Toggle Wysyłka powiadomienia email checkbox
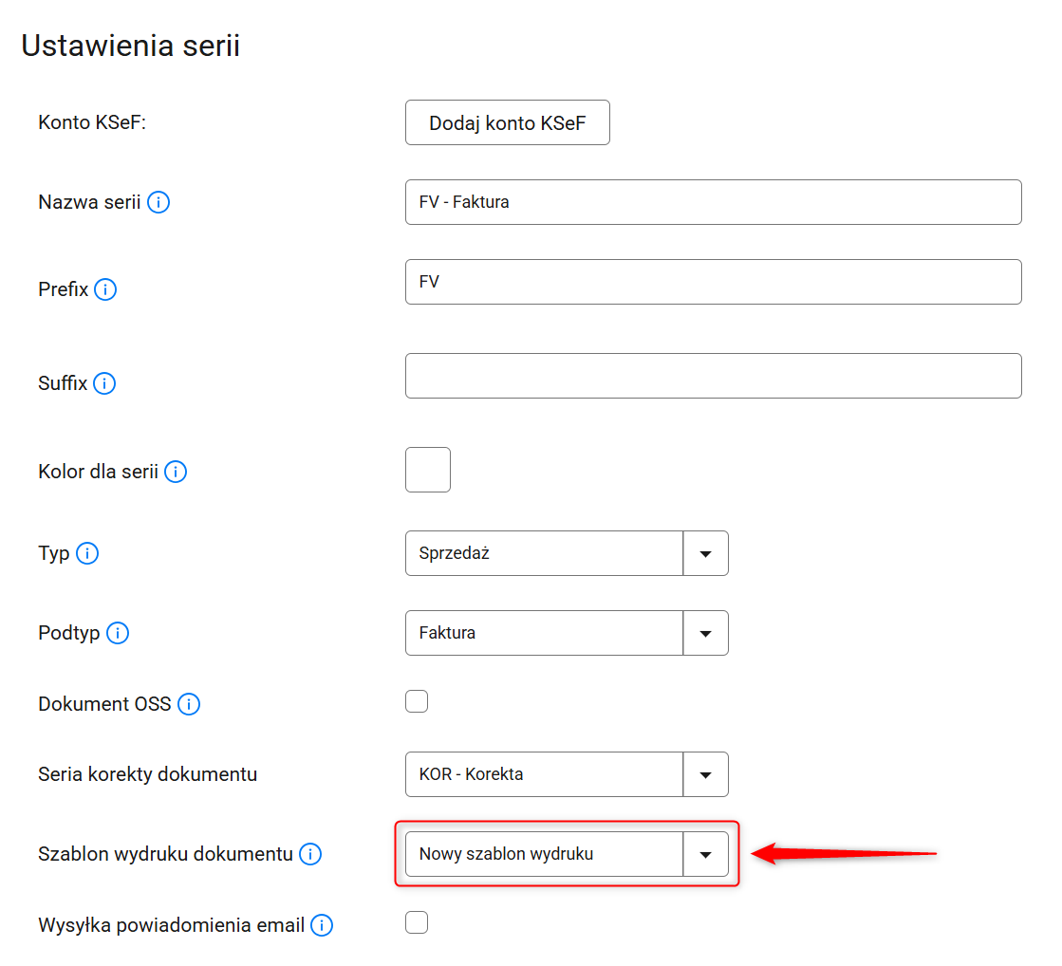1062x966 pixels. [417, 922]
